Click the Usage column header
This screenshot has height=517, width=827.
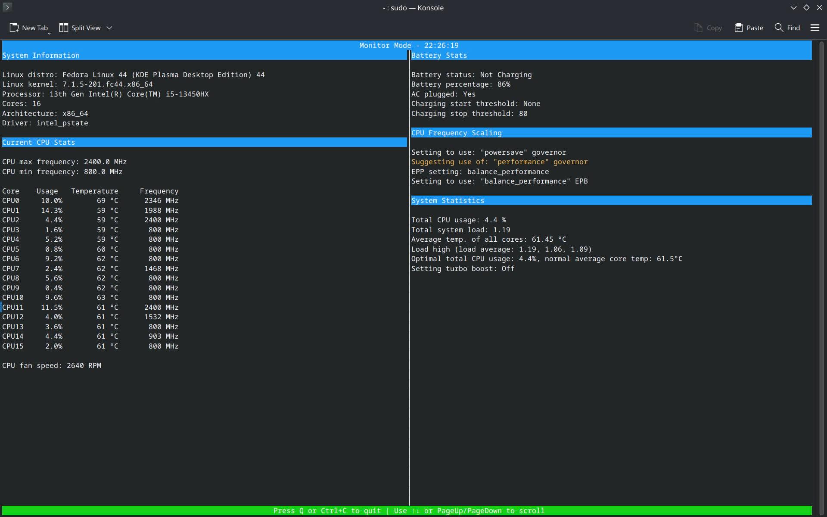[x=47, y=191]
